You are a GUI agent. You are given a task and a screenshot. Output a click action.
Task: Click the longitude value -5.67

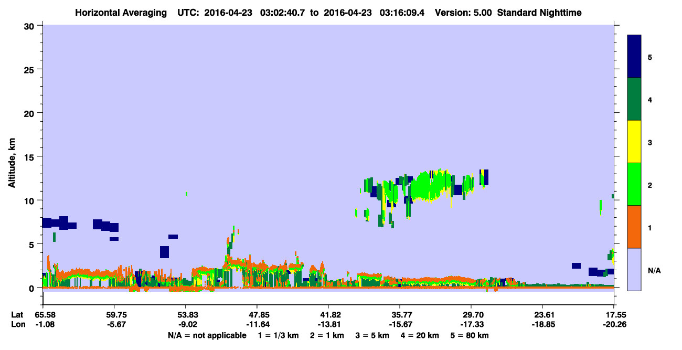tap(114, 324)
